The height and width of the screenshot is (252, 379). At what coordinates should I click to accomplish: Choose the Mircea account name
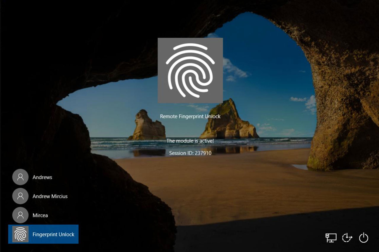tap(40, 215)
